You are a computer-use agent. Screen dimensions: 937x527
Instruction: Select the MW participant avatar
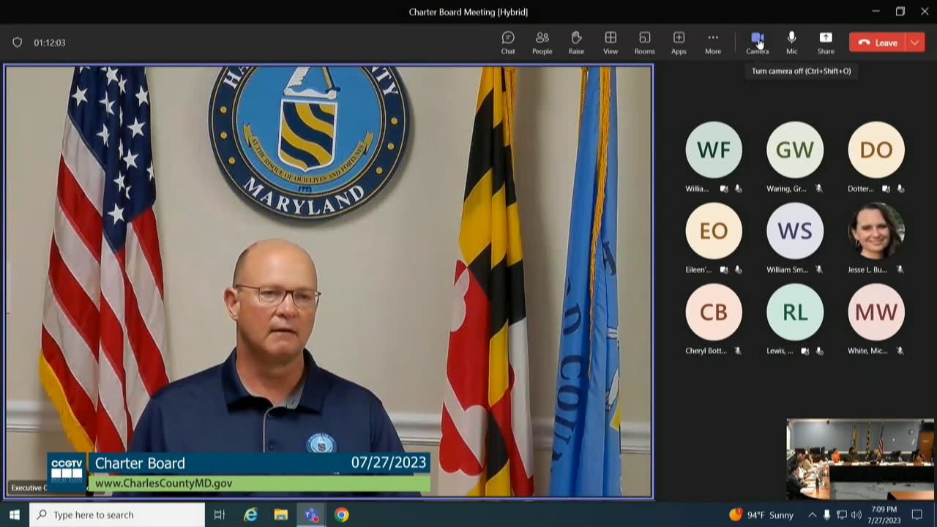(876, 312)
